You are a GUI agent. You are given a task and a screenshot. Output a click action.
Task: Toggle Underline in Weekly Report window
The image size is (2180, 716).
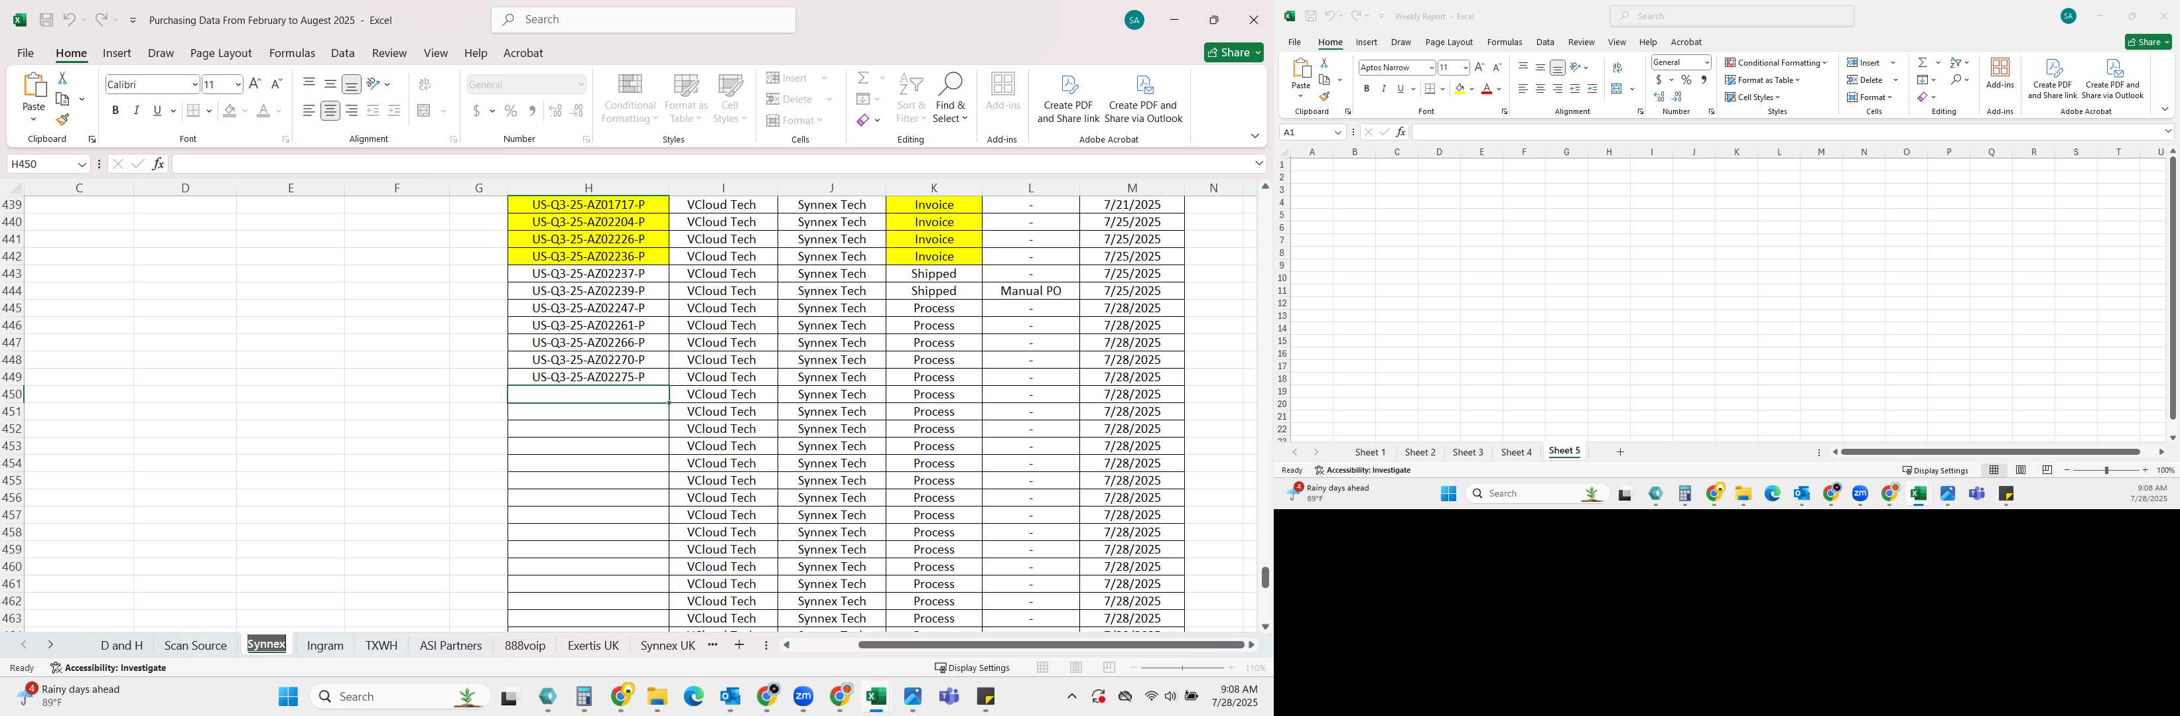1400,89
